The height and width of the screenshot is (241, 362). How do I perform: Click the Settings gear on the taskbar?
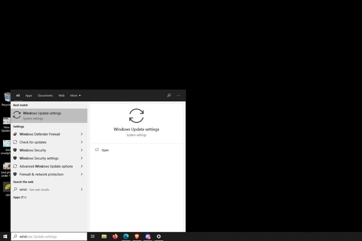click(x=159, y=236)
